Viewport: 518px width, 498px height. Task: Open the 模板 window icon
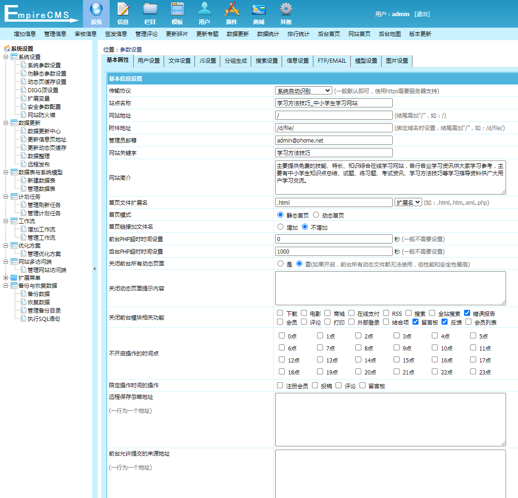[x=177, y=9]
